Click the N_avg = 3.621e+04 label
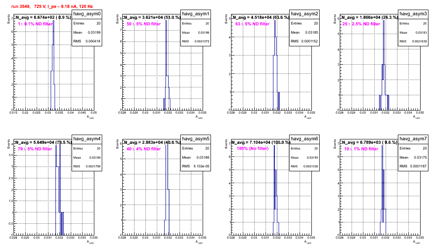This screenshot has height=250, width=435. pos(152,17)
